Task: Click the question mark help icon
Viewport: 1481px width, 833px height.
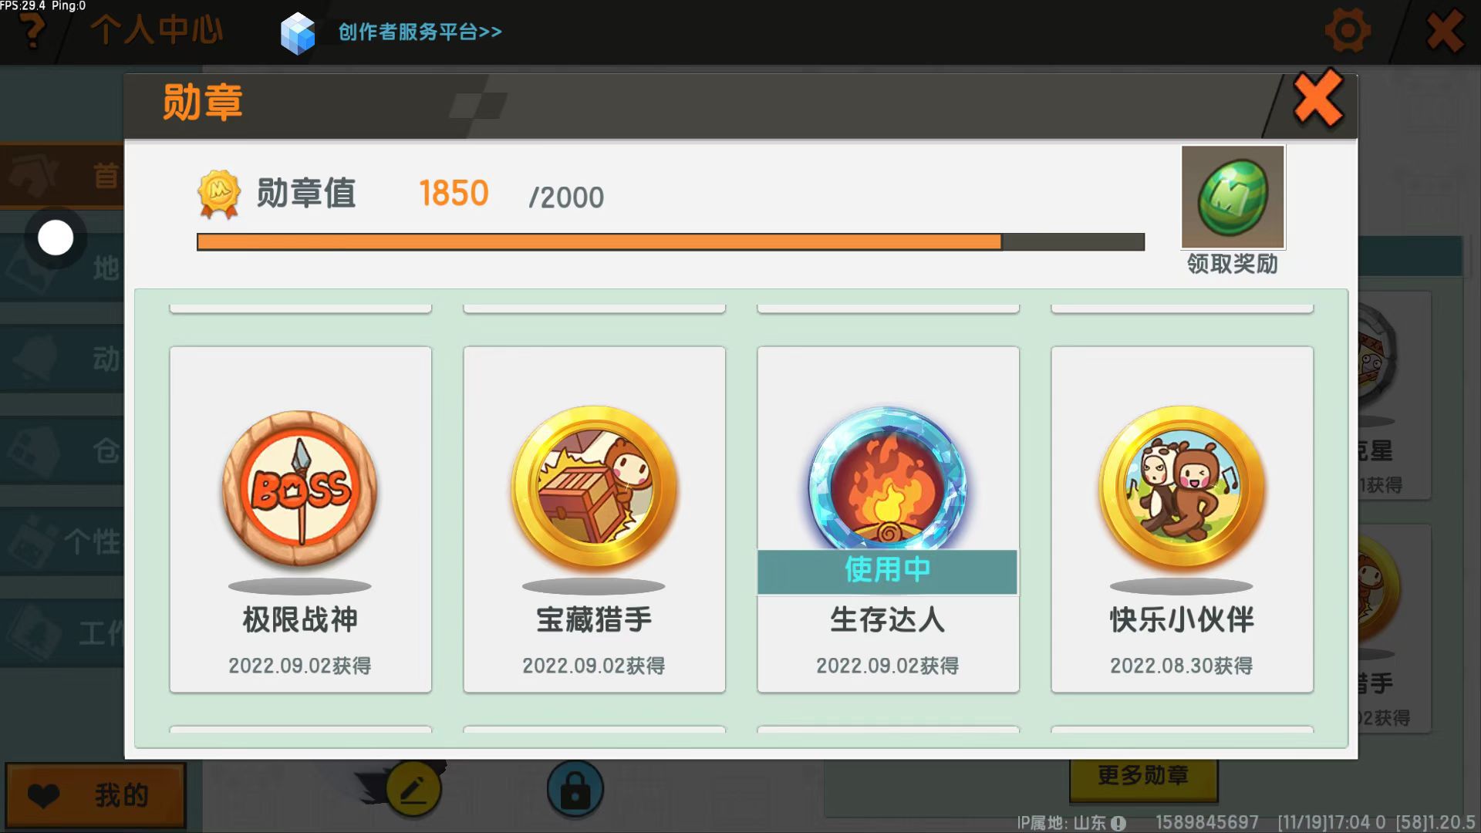Action: 32,29
